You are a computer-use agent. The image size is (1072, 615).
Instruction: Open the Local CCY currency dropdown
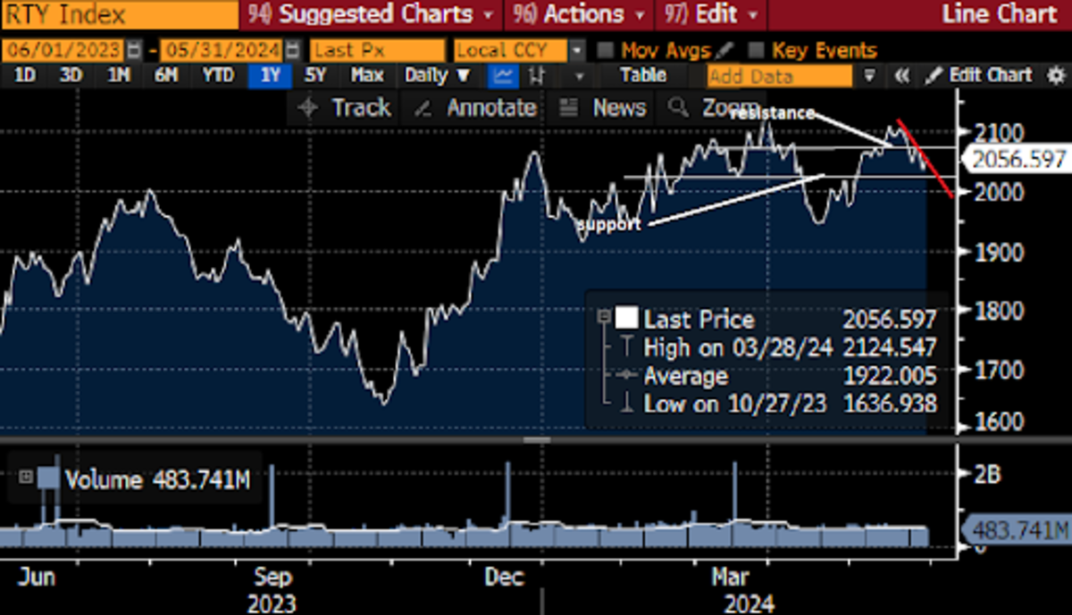578,51
